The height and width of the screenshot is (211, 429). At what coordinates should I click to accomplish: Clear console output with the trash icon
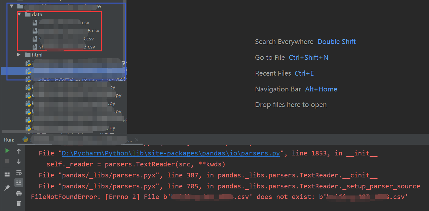[19, 203]
